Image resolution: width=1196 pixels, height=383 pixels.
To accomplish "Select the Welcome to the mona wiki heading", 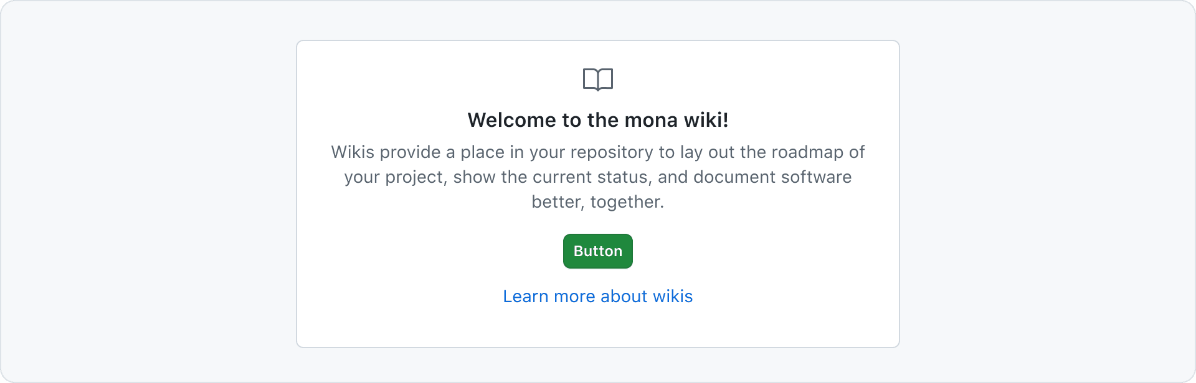I will tap(598, 120).
